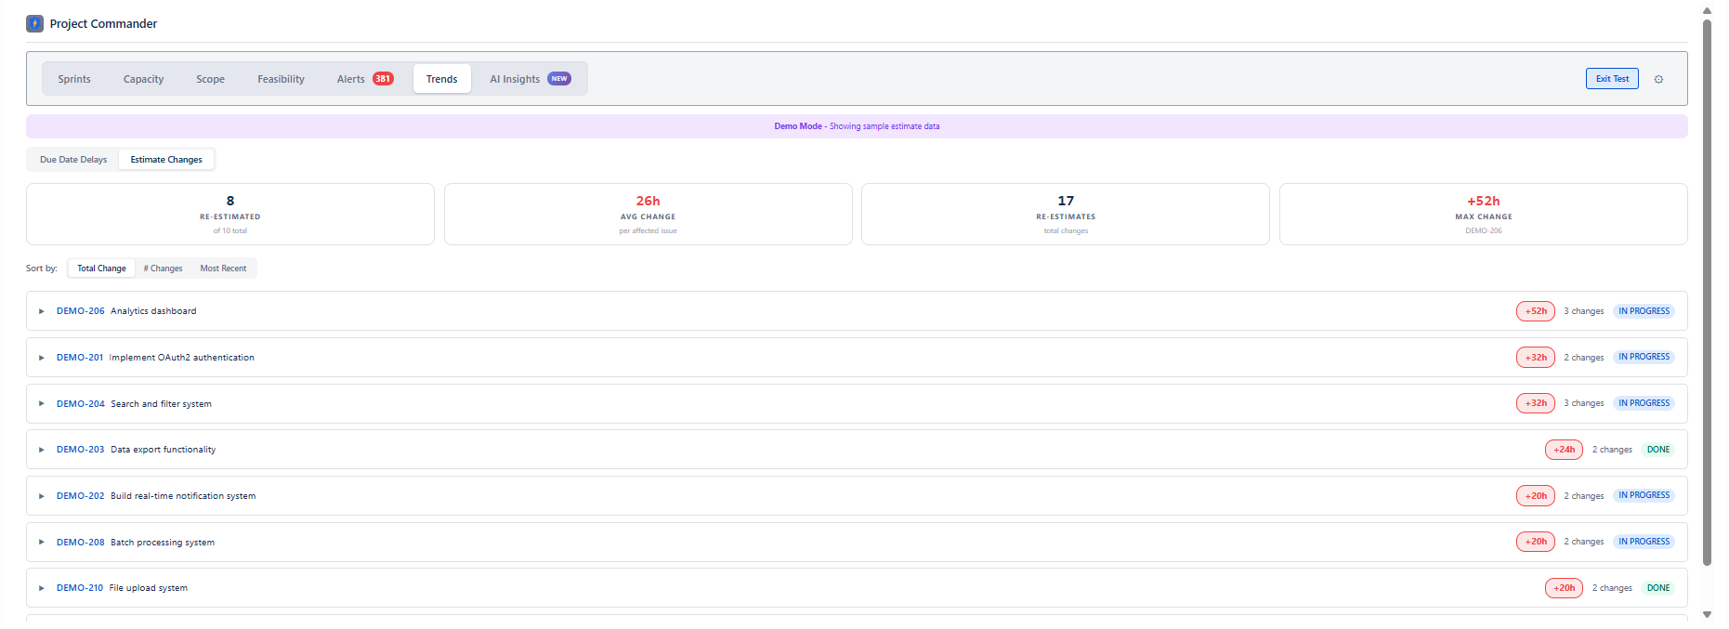Screen dimensions: 1729x629
Task: Click the +24h badge on DEMO-203
Action: point(1564,450)
